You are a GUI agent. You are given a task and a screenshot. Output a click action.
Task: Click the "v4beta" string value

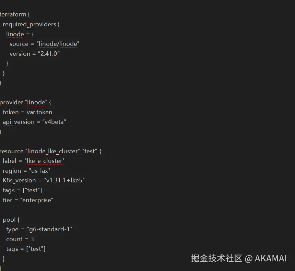click(x=55, y=122)
